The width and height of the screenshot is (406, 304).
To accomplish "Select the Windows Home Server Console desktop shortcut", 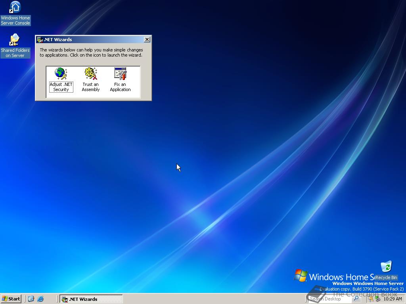I will pyautogui.click(x=15, y=13).
